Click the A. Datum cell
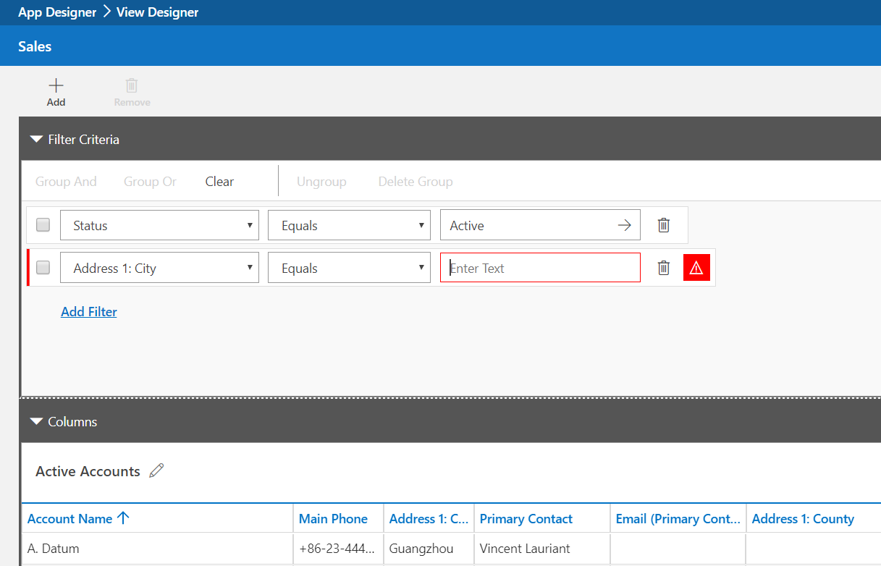 pyautogui.click(x=157, y=549)
